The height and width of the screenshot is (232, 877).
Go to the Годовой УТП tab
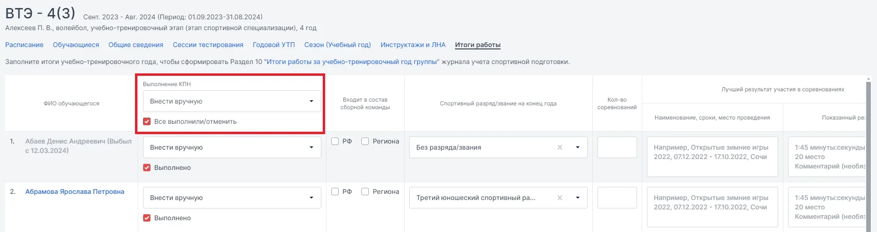tap(274, 45)
